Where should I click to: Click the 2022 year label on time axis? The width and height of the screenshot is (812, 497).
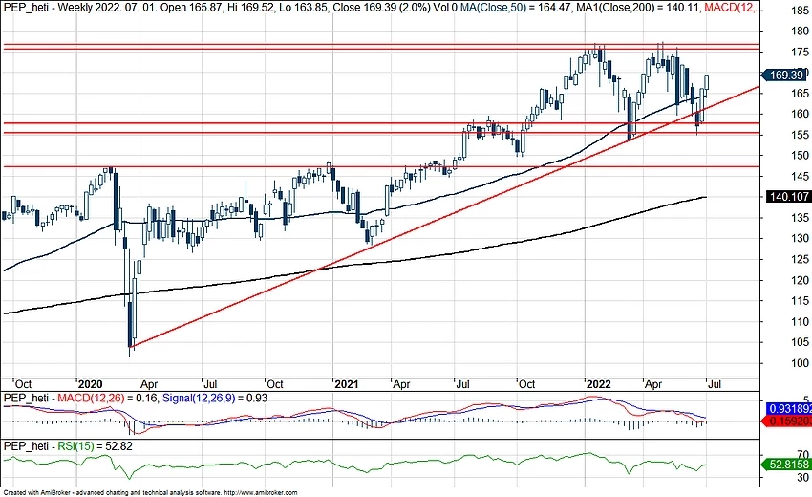coord(598,384)
